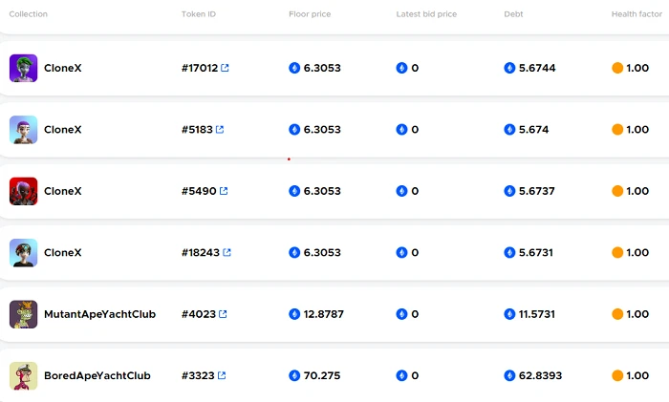669x402 pixels.
Task: Click the Collection column header
Action: tap(28, 14)
